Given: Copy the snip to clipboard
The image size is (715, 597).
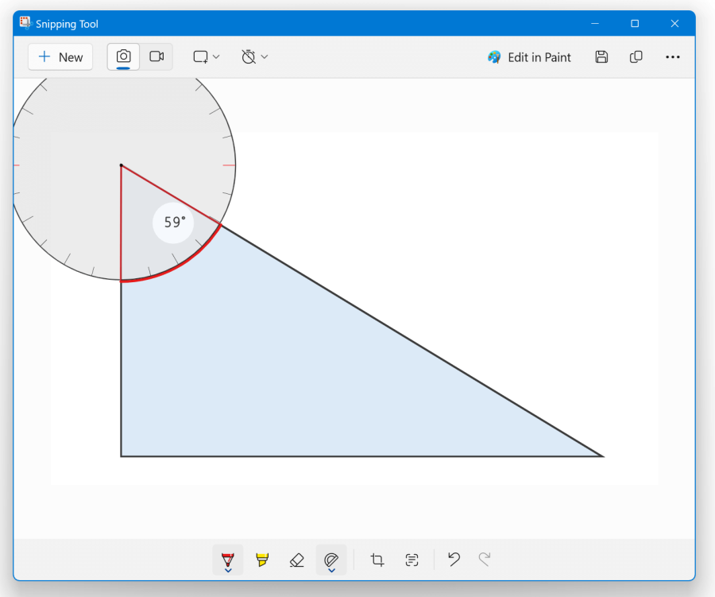Looking at the screenshot, I should (x=636, y=57).
